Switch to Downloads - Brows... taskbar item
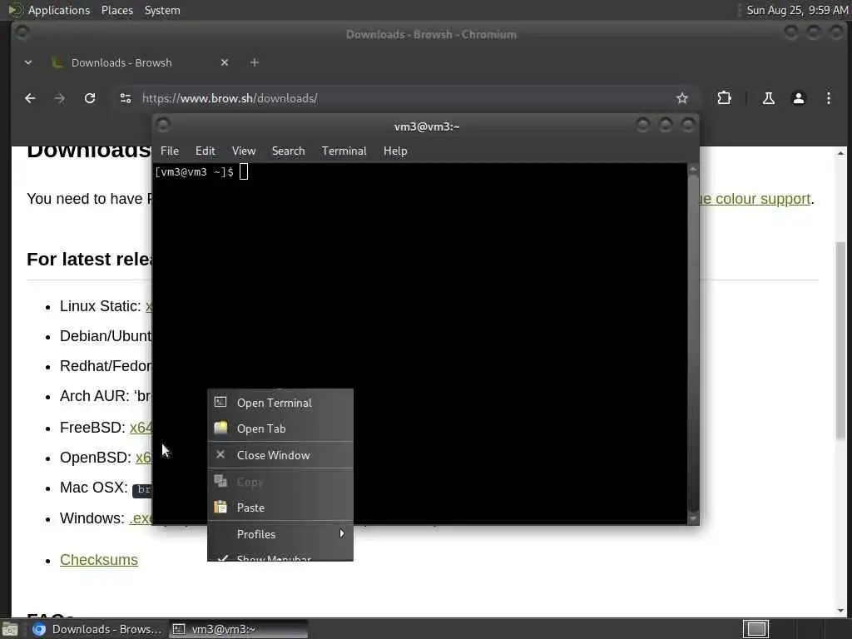This screenshot has width=852, height=639. [97, 629]
